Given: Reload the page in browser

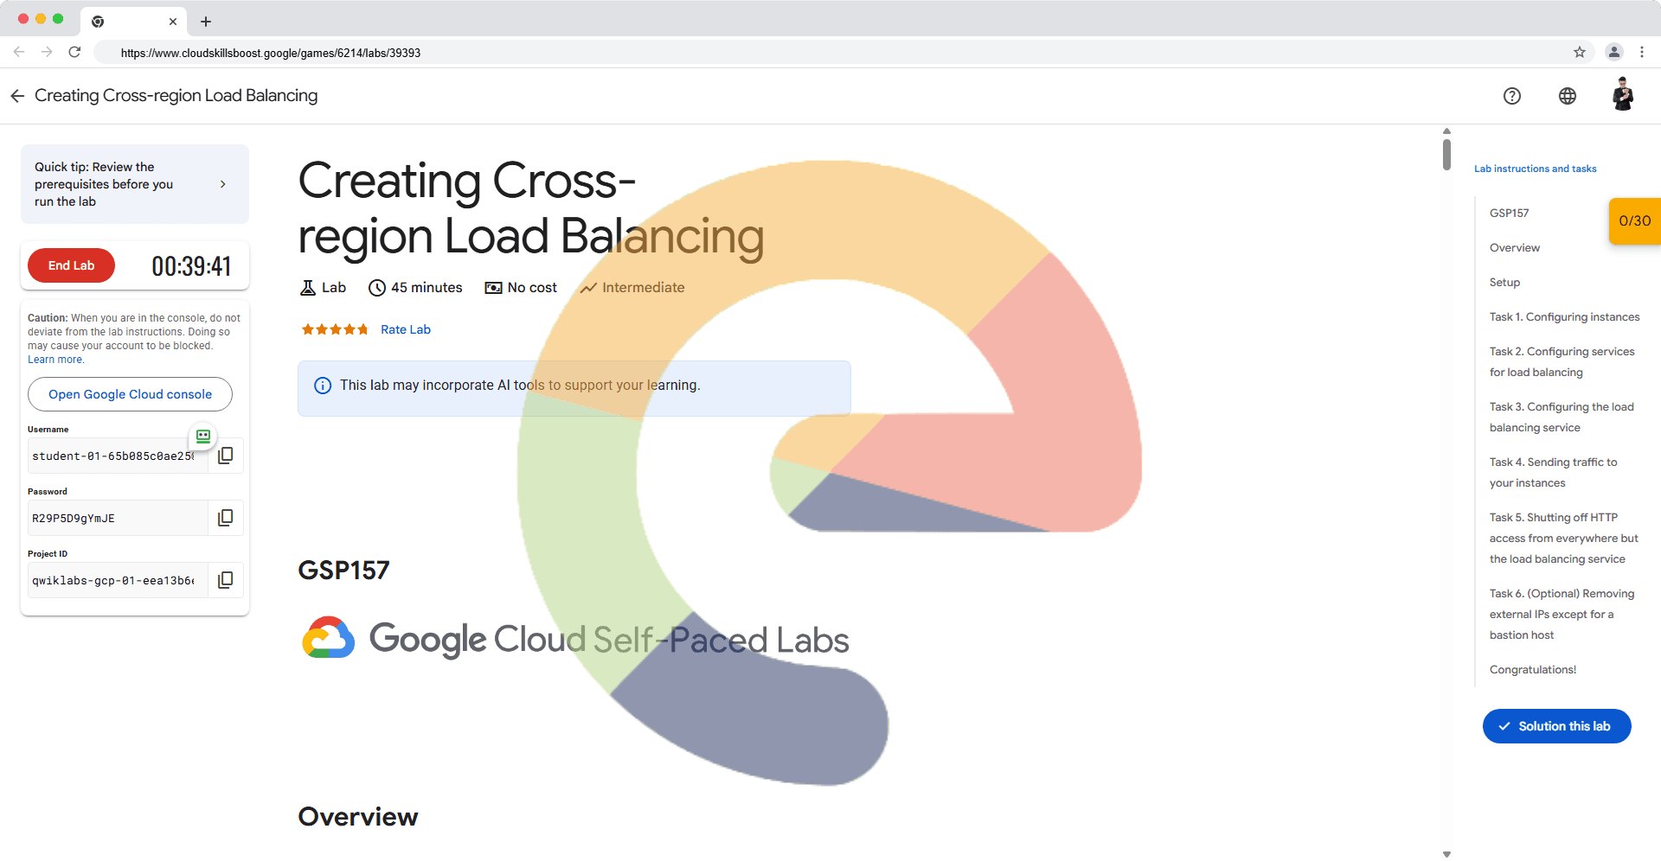Looking at the screenshot, I should coord(74,52).
